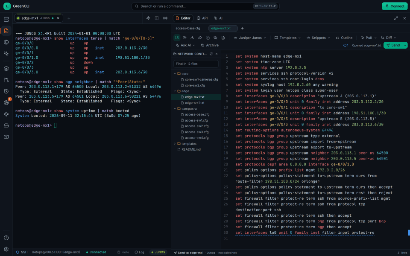Expand the editor panel to fullscreen

tap(396, 18)
